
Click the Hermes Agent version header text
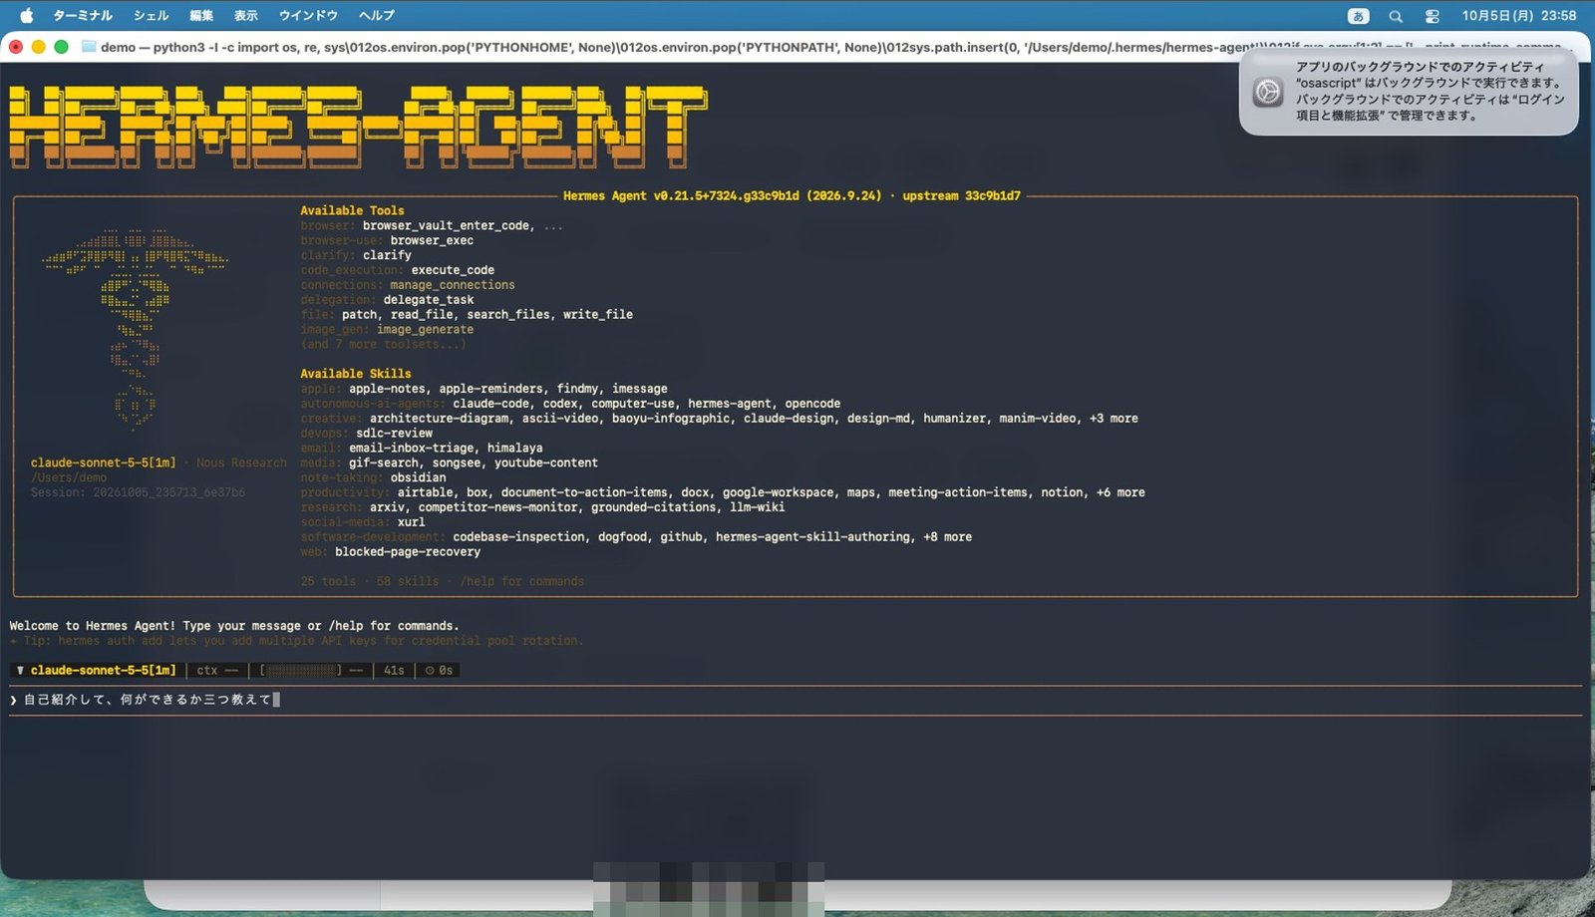[x=792, y=196]
